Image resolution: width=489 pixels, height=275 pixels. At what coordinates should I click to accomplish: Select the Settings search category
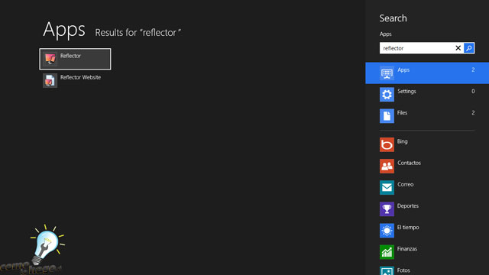(x=427, y=95)
